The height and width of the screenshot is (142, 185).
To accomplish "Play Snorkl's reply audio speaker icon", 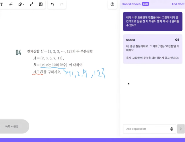I will point(177,40).
